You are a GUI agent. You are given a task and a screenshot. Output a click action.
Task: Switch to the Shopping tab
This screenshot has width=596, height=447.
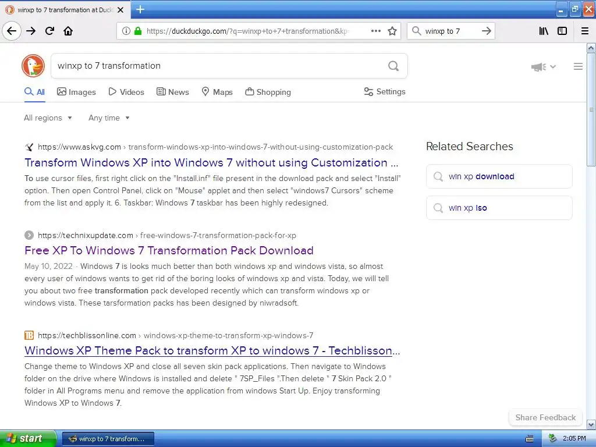click(268, 92)
